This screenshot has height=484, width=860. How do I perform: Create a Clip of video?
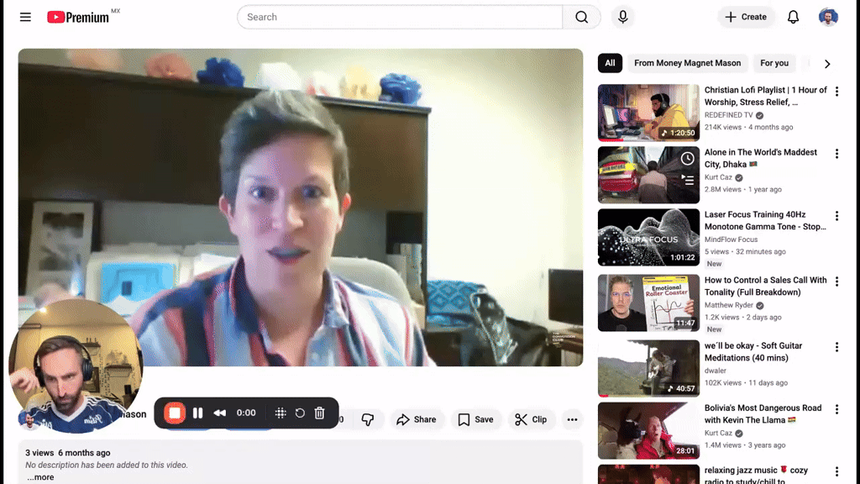(x=531, y=419)
